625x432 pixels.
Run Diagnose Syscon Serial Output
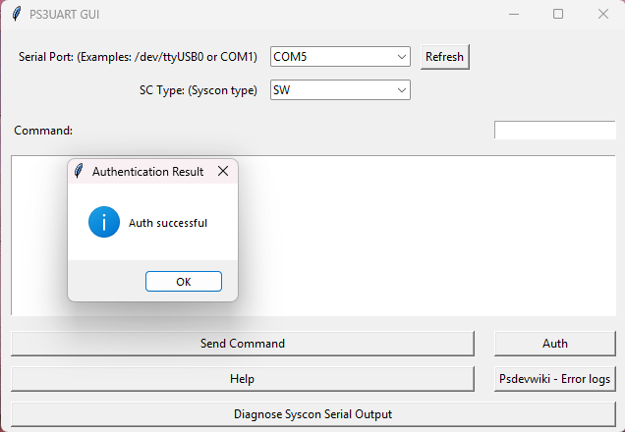[312, 414]
